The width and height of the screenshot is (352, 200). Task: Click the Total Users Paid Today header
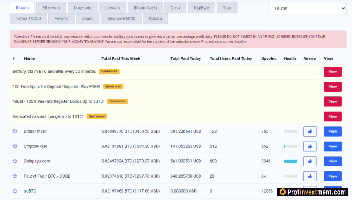pyautogui.click(x=231, y=58)
